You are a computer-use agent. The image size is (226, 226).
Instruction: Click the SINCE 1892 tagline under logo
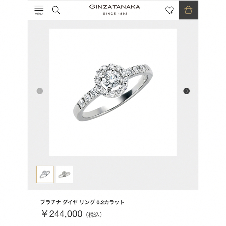point(115,14)
